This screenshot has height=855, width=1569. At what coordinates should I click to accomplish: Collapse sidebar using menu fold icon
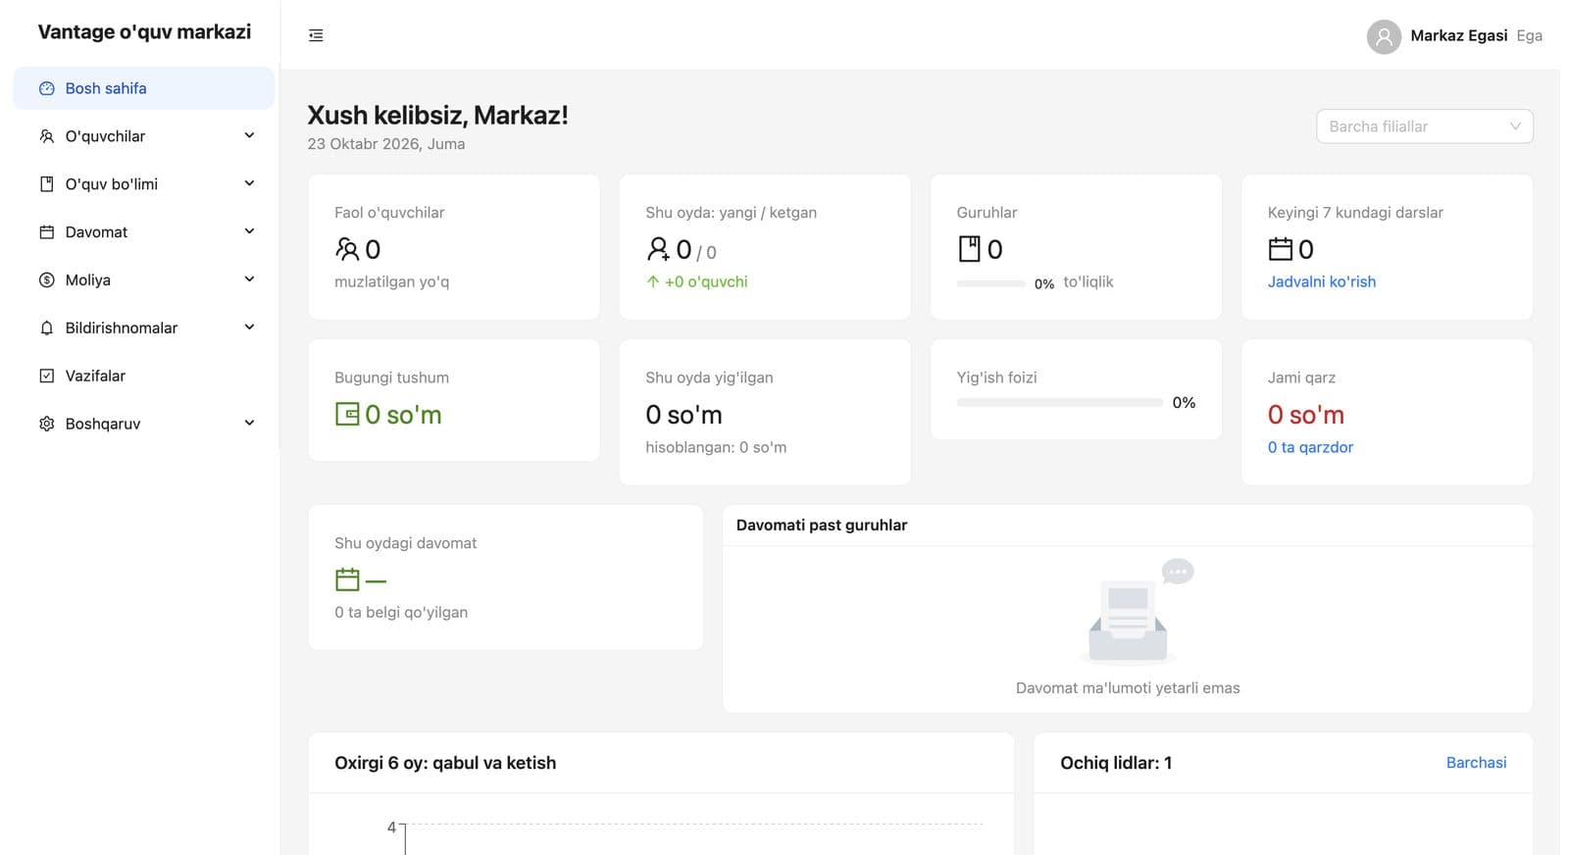pyautogui.click(x=316, y=35)
